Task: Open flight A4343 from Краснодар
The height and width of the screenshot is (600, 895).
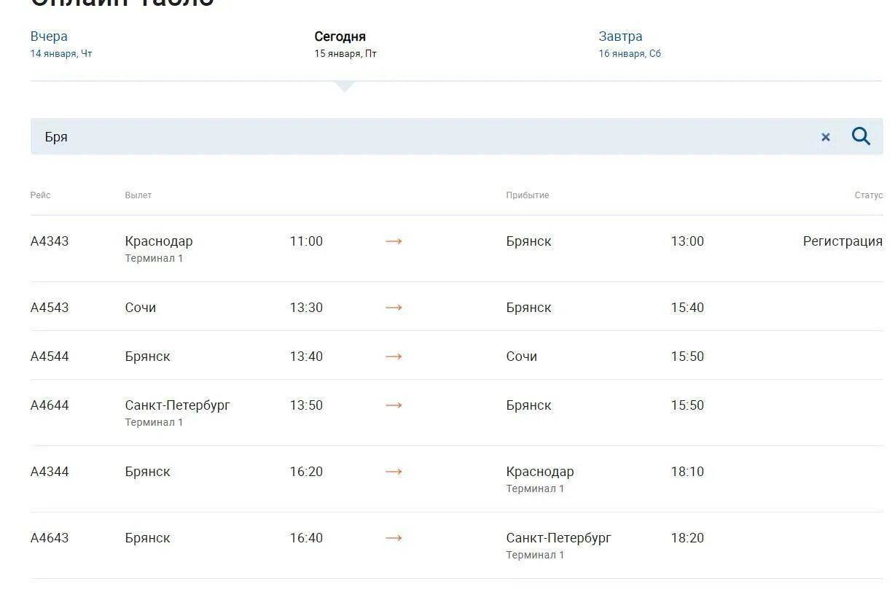Action: (50, 241)
